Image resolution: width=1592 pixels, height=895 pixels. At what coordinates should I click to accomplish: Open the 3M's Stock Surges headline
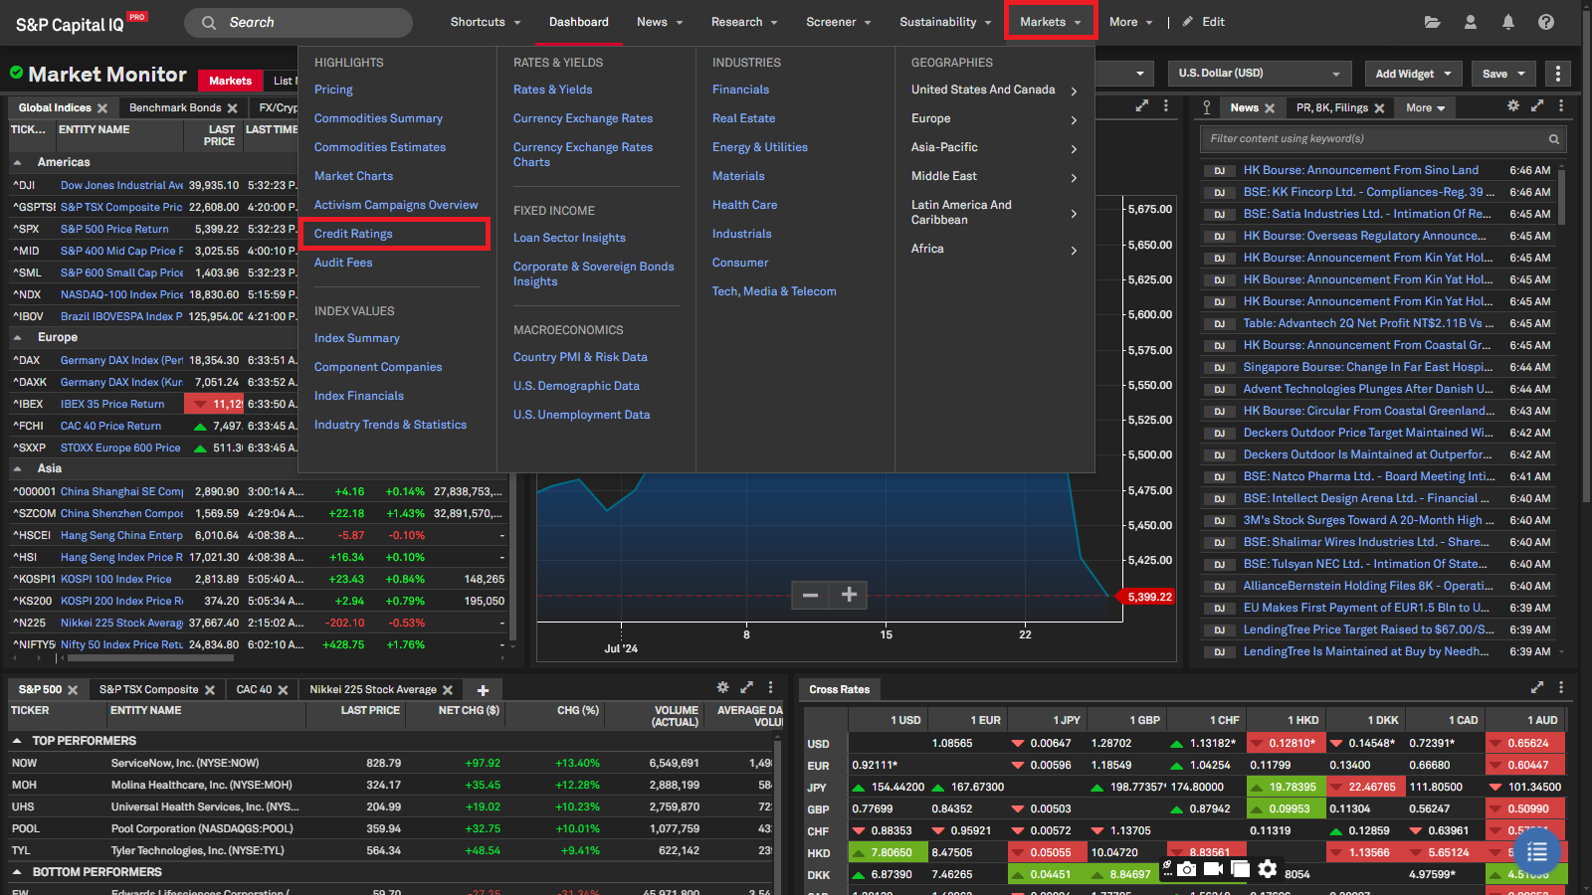click(1368, 520)
